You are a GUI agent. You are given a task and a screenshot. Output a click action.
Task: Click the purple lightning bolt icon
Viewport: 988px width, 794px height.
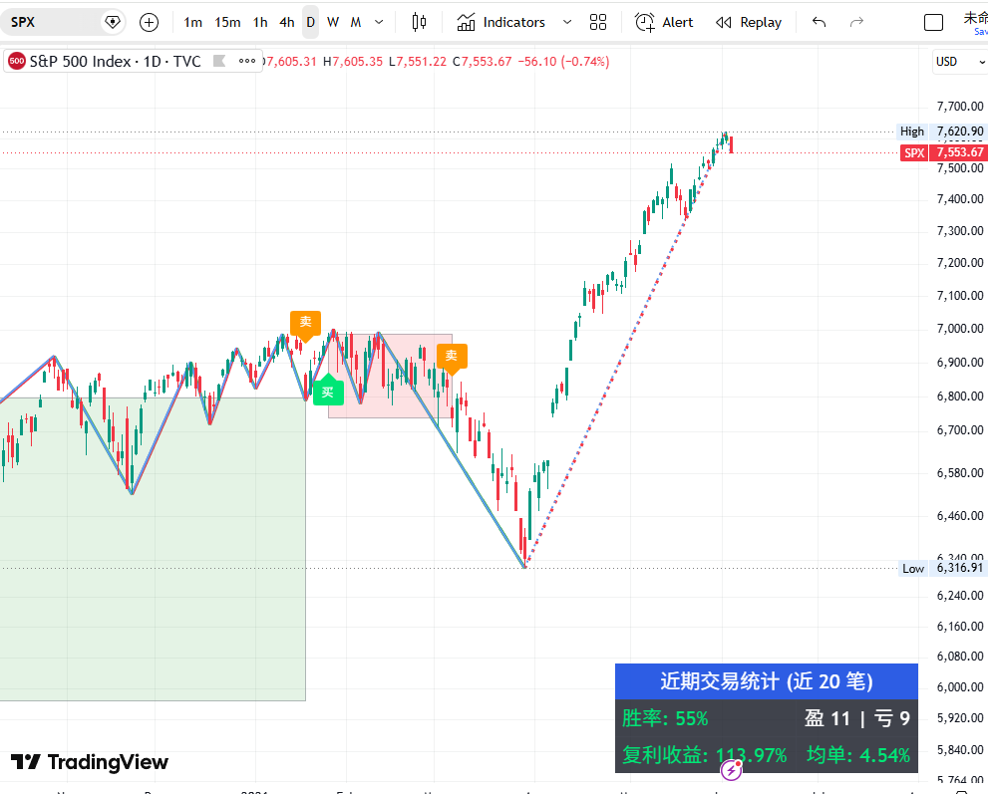tap(731, 769)
